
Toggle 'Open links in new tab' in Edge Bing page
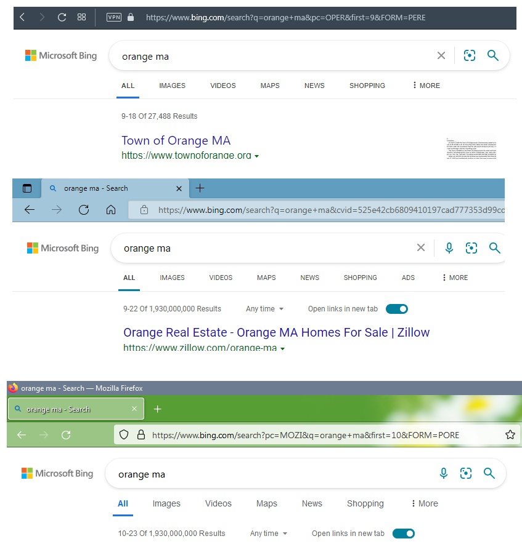pos(397,309)
